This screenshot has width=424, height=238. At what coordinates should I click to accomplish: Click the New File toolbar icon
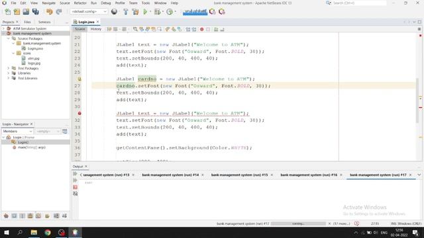coord(8,12)
